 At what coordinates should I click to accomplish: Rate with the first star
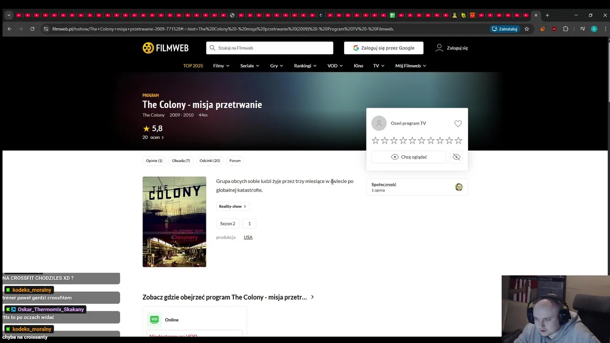376,141
